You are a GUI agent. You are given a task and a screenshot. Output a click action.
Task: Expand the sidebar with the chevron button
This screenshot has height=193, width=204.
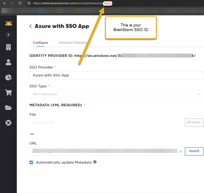click(8, 35)
